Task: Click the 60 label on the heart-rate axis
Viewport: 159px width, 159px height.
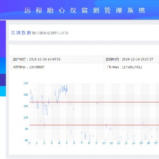Action: 26,140
